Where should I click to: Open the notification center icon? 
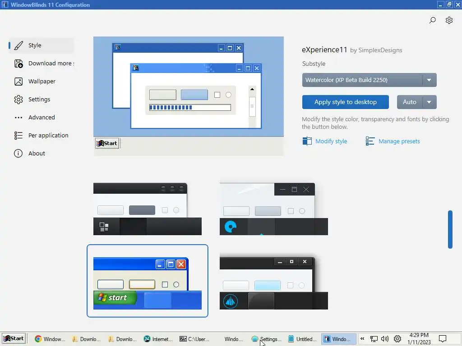point(442,339)
